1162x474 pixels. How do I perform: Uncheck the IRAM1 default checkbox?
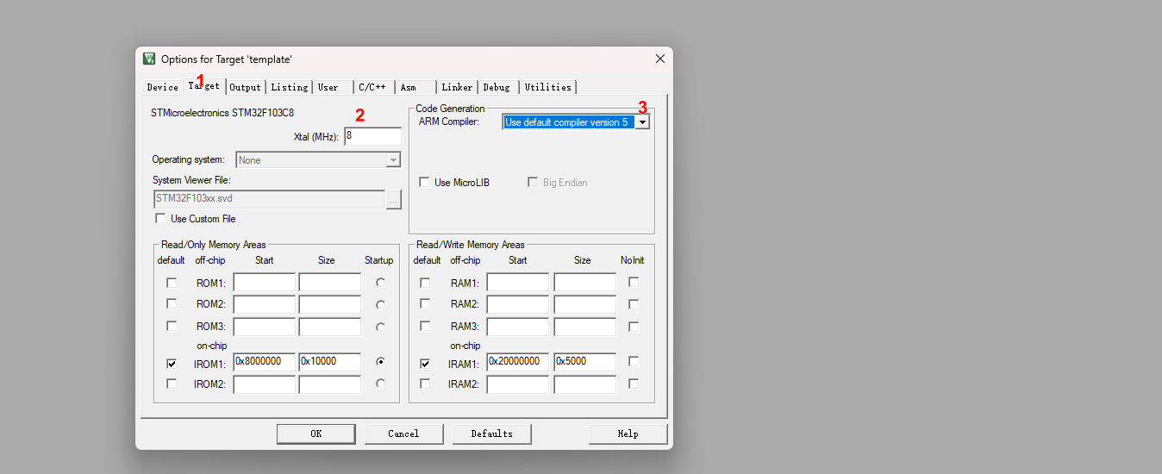425,364
